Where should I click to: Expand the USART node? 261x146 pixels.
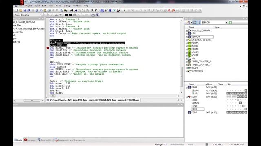[x=187, y=68]
